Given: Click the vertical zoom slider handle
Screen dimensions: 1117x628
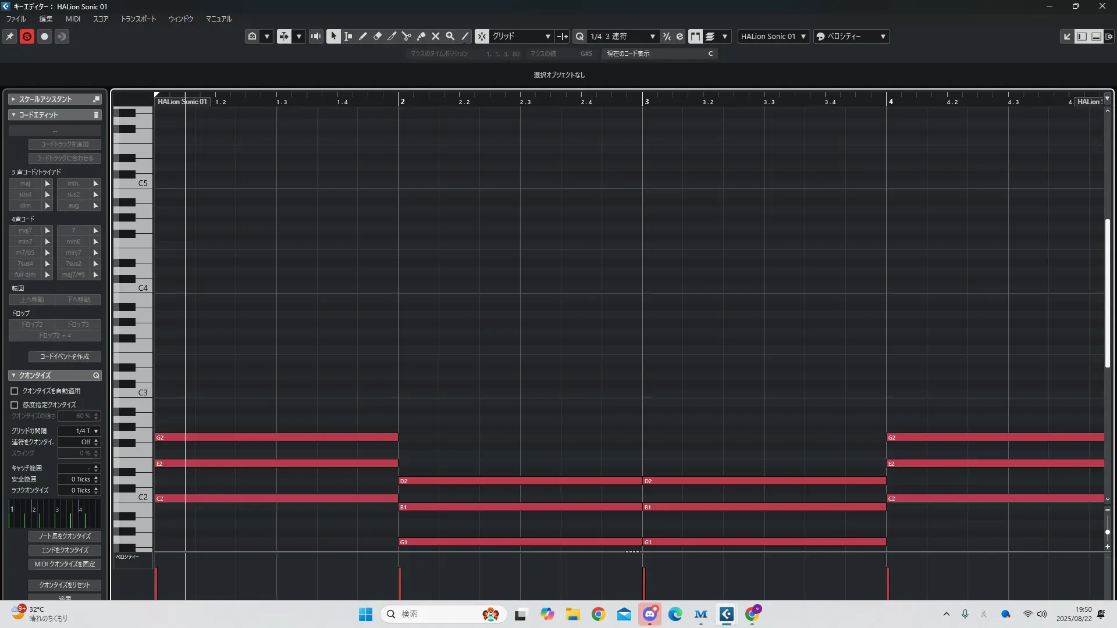Looking at the screenshot, I should [1107, 532].
